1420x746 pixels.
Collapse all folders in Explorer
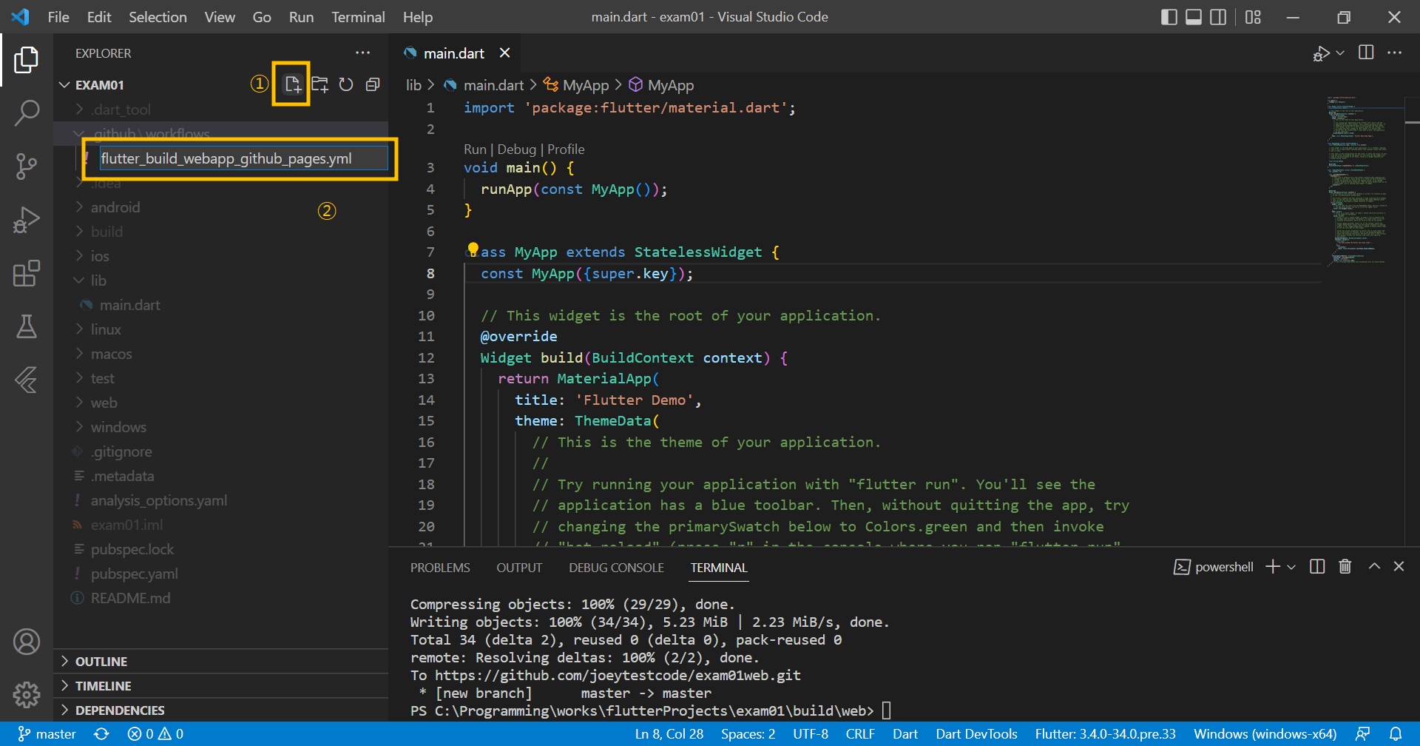tap(373, 84)
